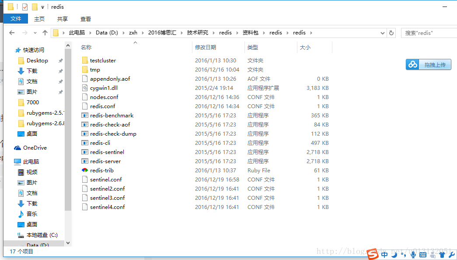Go up one folder level
Image resolution: width=457 pixels, height=260 pixels.
pyautogui.click(x=45, y=33)
